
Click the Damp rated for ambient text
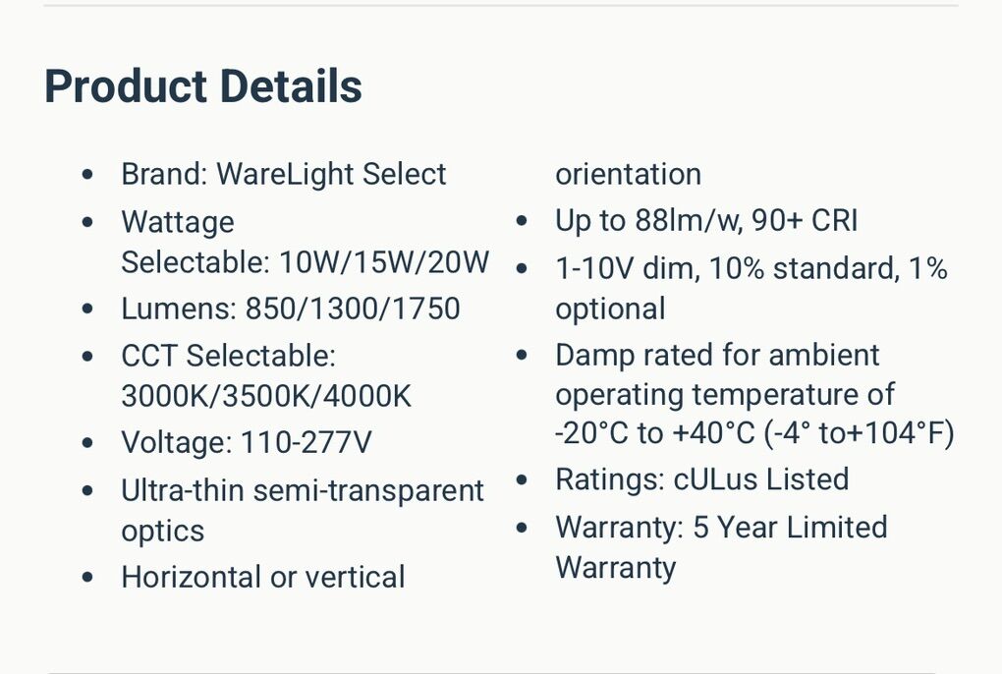pos(717,355)
